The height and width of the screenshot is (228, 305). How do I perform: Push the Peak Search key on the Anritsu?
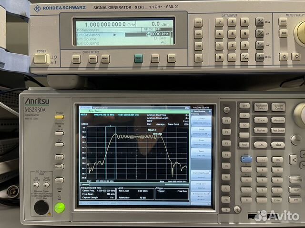(278, 131)
